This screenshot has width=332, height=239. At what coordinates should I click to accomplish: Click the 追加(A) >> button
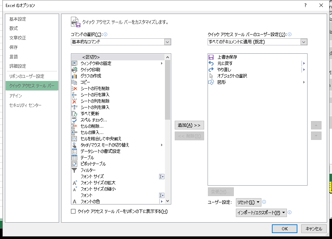click(189, 125)
